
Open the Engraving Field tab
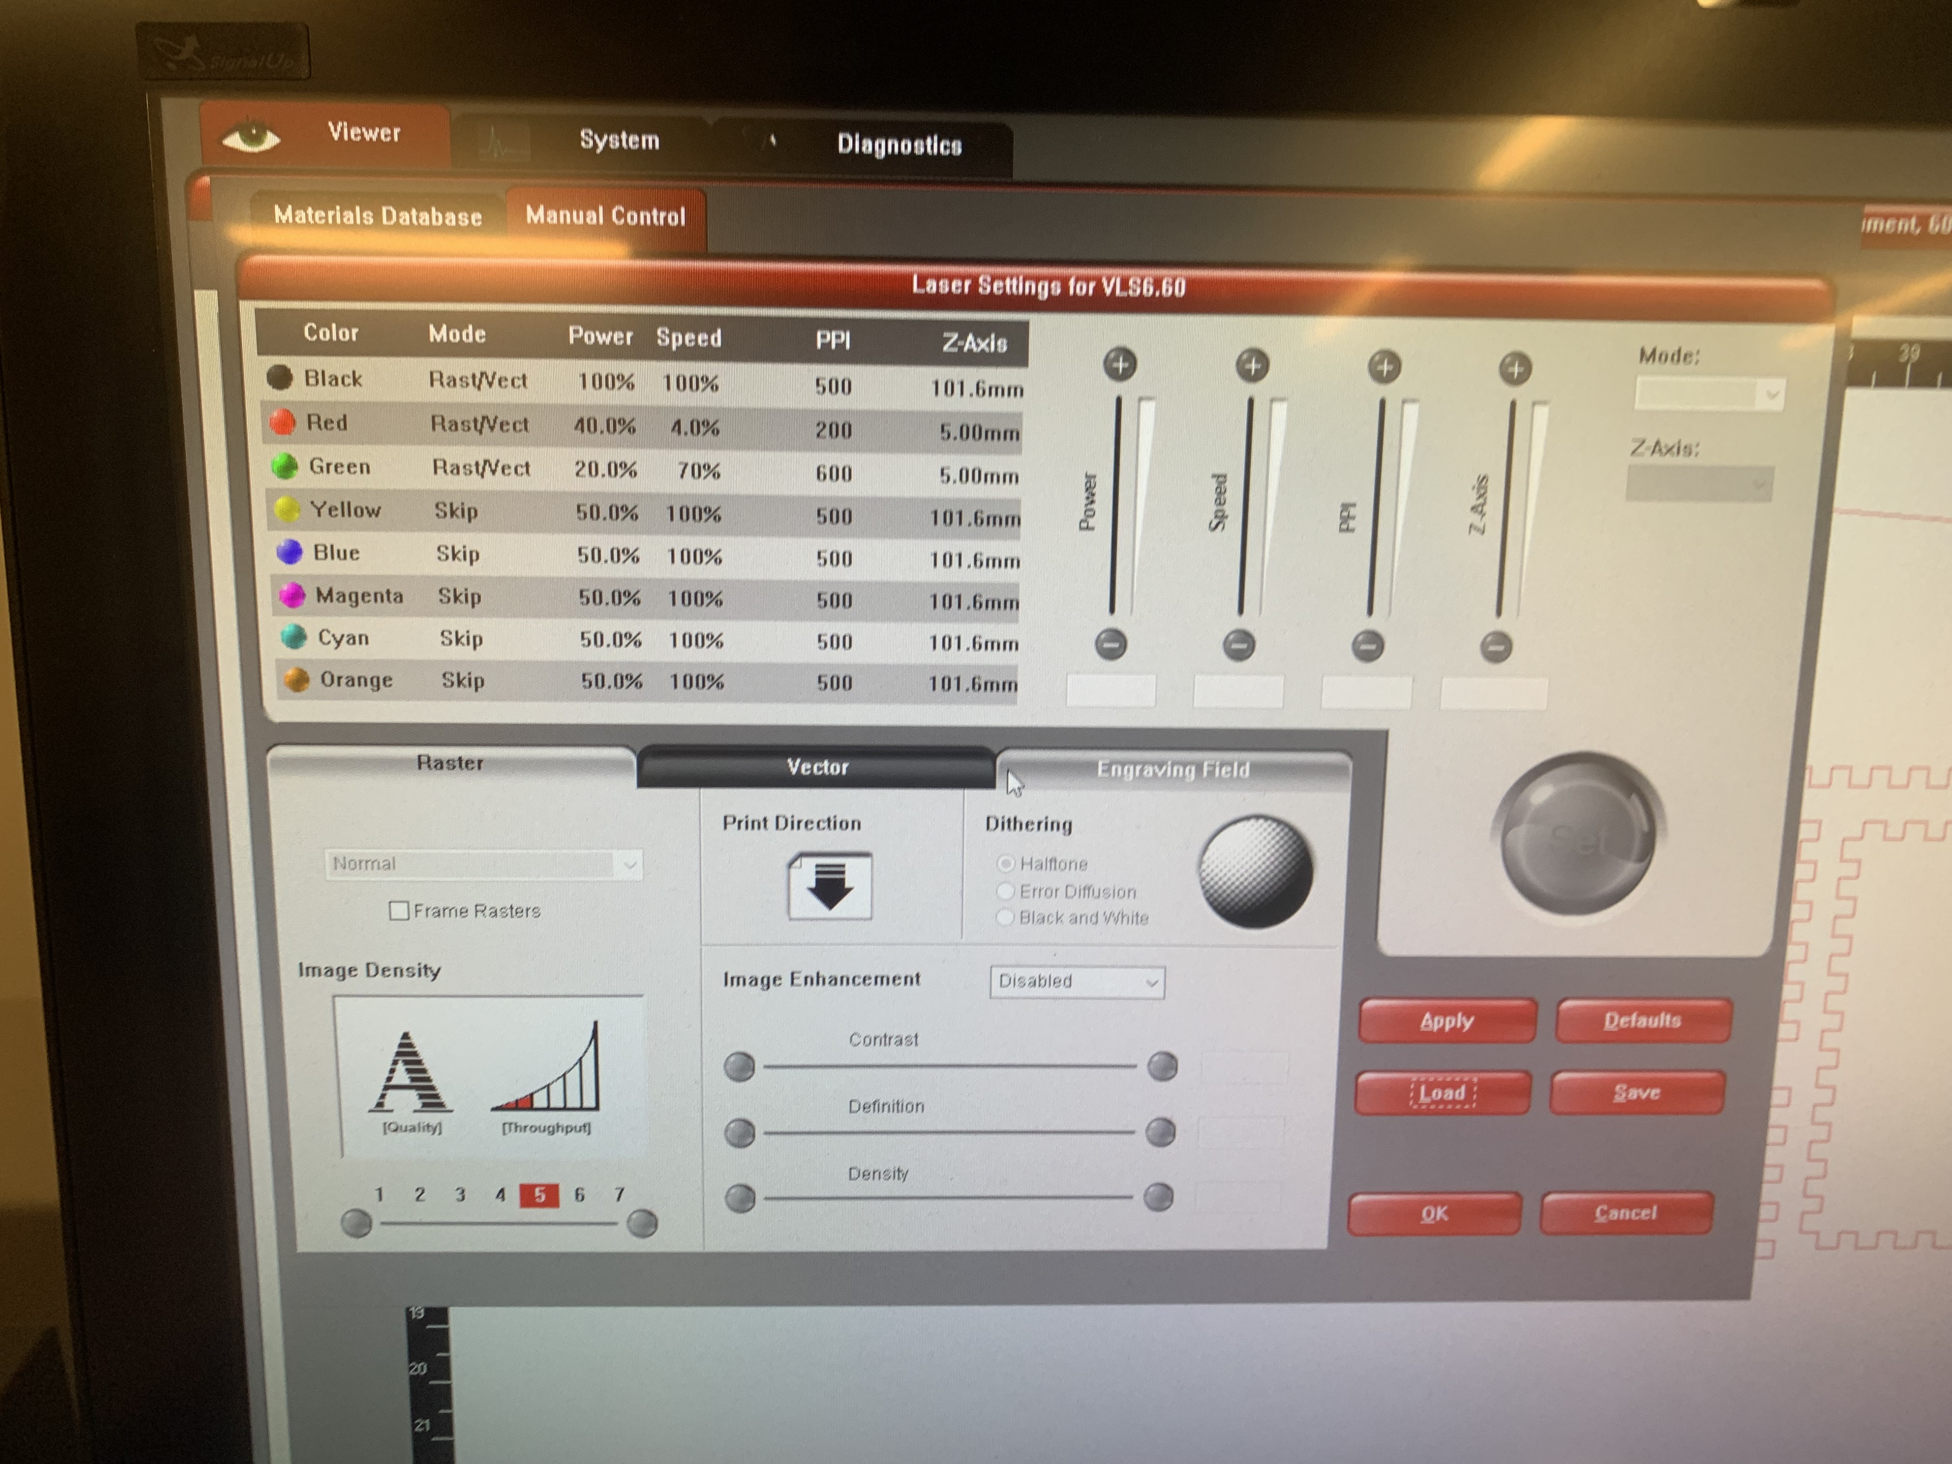coord(1173,769)
